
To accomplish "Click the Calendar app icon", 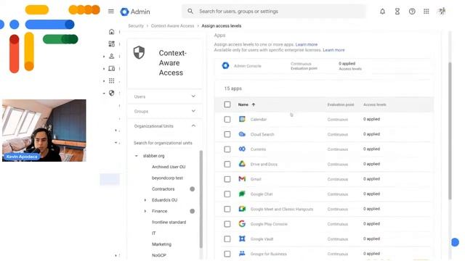I will (242, 119).
